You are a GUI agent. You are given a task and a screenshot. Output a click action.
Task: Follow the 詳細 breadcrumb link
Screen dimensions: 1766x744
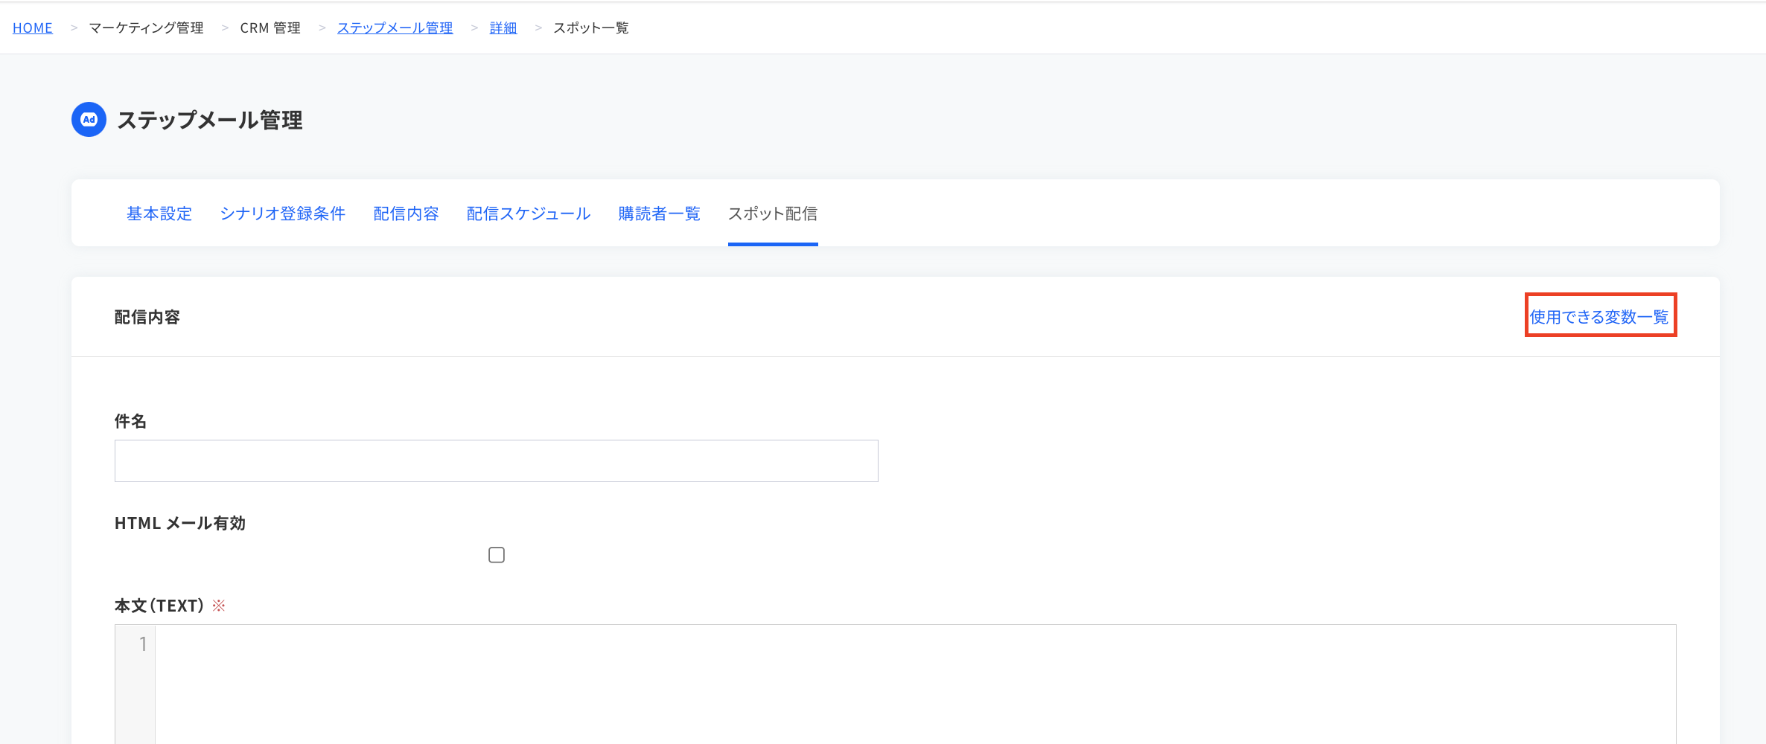click(x=503, y=28)
